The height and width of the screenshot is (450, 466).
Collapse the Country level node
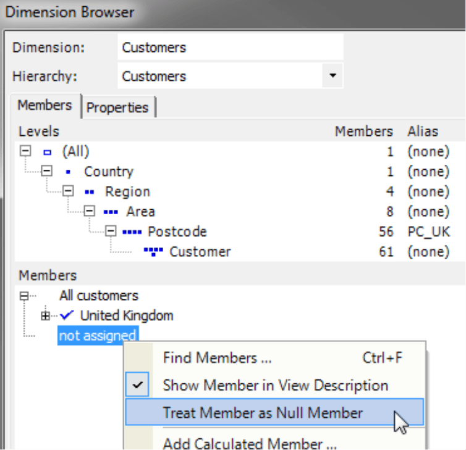tap(46, 171)
